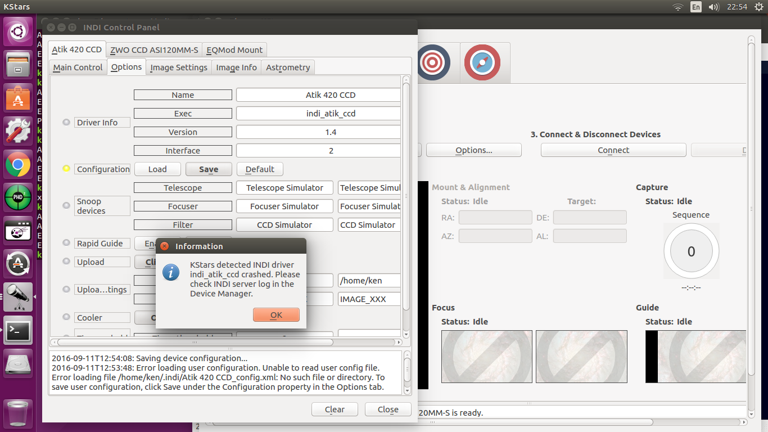Open the disk drive launcher icon

[18, 363]
